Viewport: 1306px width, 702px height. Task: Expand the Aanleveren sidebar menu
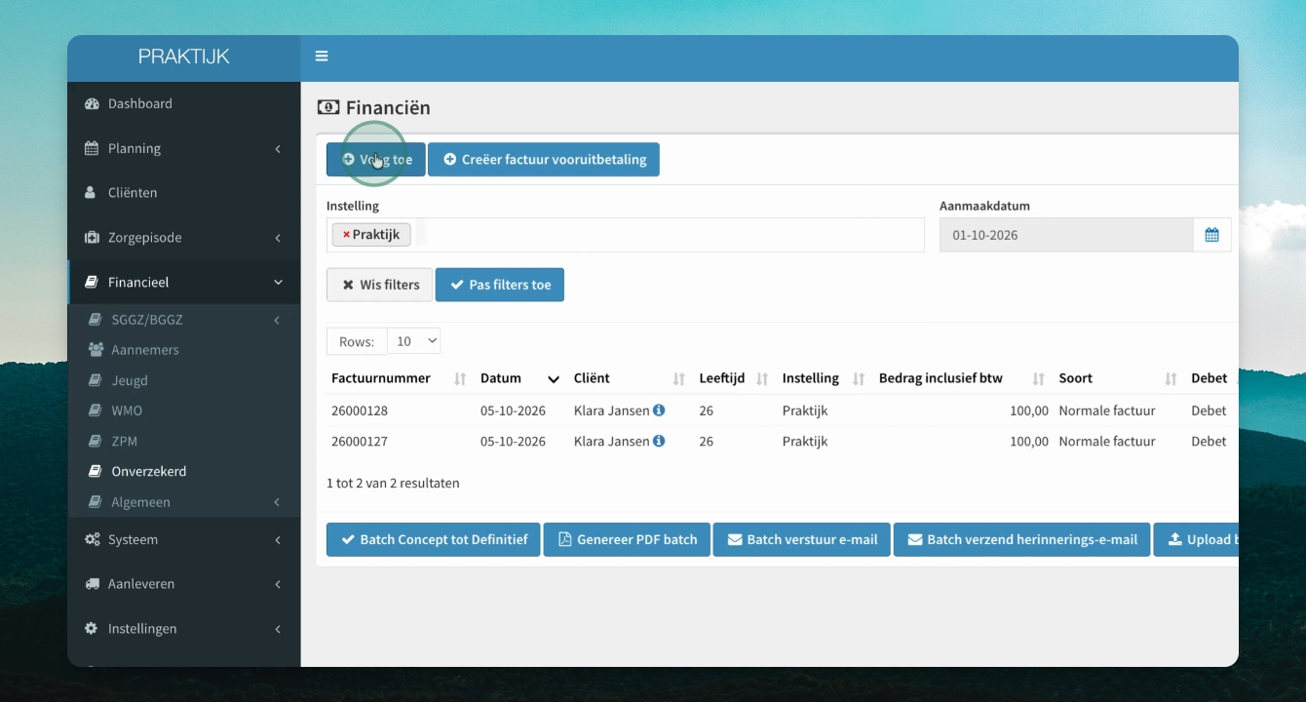point(184,584)
